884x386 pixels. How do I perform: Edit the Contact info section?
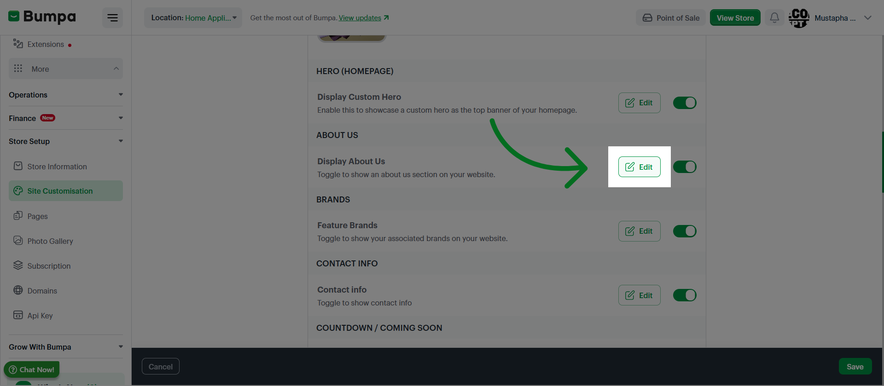tap(639, 295)
